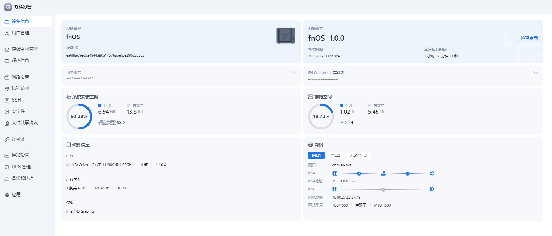Click the uptime value 2 小时 17 分钟

pos(441,56)
